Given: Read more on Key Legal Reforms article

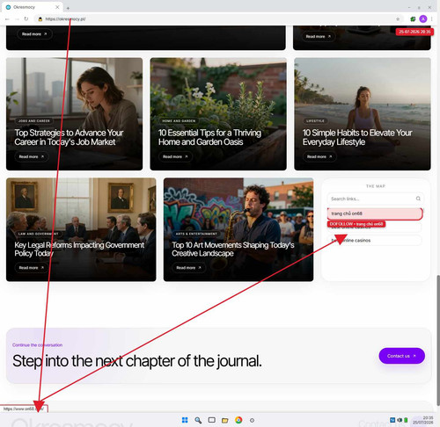Looking at the screenshot, I should pos(32,268).
